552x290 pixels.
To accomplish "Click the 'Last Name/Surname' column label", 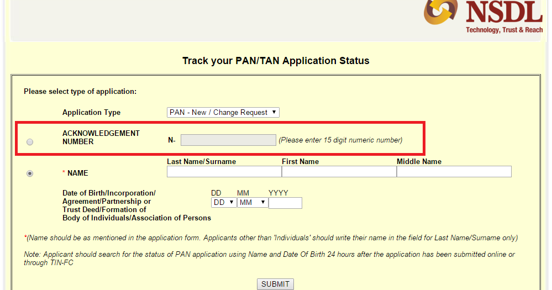I will pyautogui.click(x=201, y=161).
